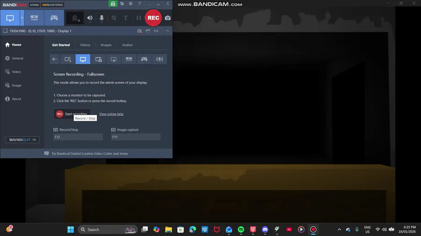
Task: Open the help question mark icon
Action: 139,4
